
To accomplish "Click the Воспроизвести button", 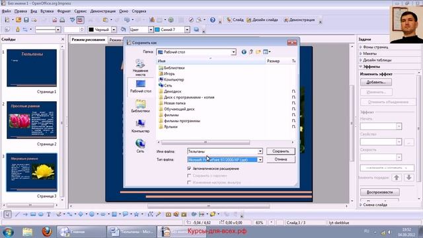I will [379, 192].
